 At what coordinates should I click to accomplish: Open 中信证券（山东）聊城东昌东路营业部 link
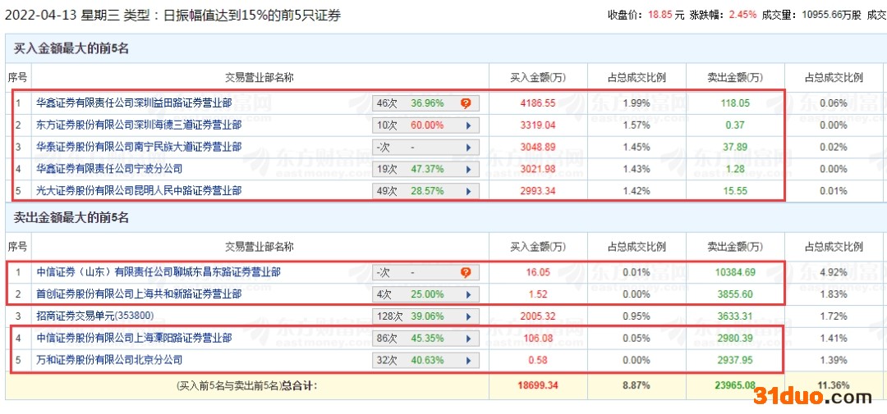tap(159, 272)
